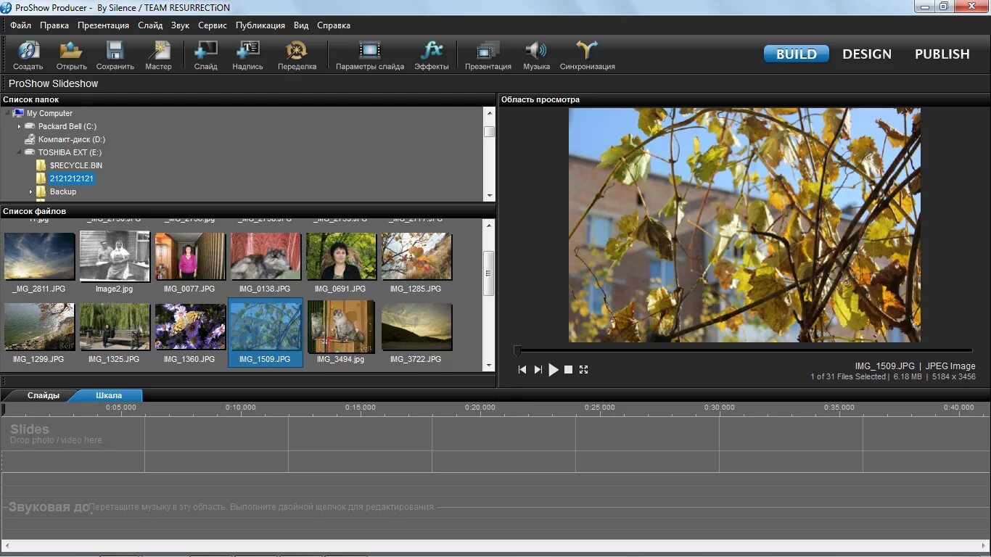Open Параметры слайда slide options
This screenshot has height=557, width=991.
[370, 55]
